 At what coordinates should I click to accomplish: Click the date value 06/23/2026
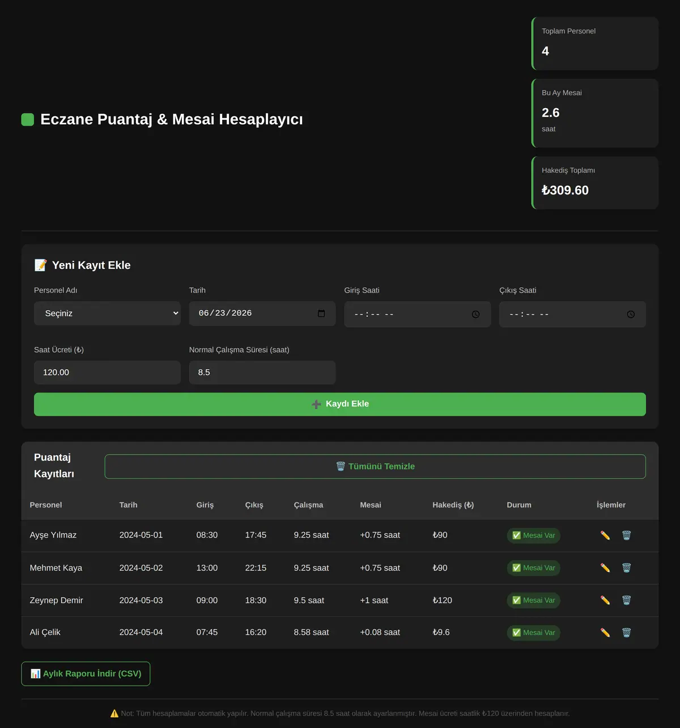click(225, 314)
